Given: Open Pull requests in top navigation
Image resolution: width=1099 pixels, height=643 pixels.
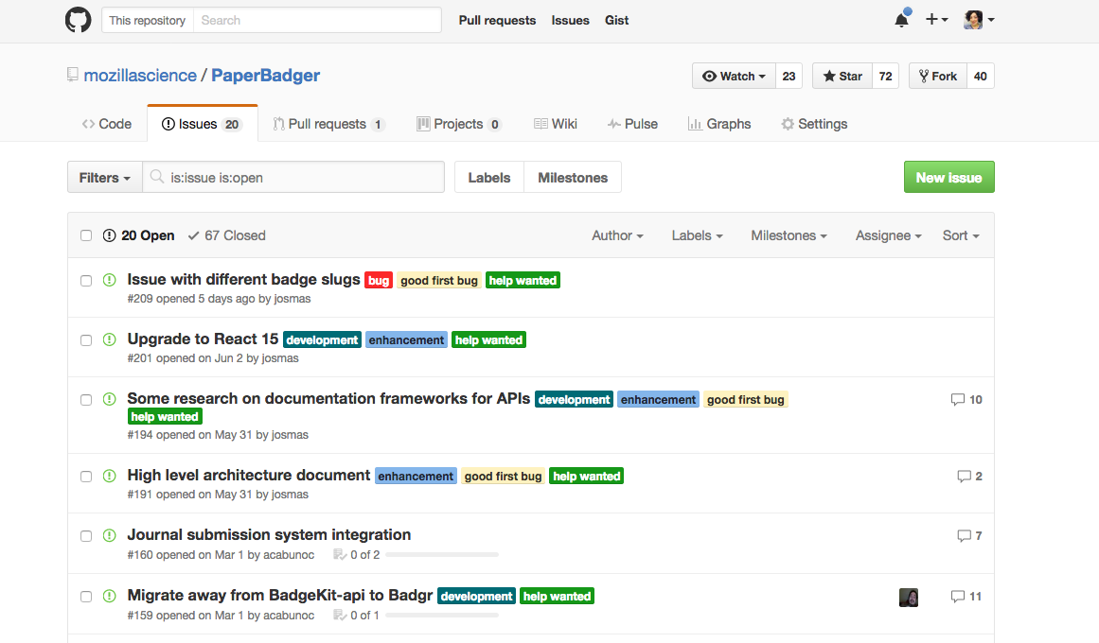Looking at the screenshot, I should coord(497,20).
